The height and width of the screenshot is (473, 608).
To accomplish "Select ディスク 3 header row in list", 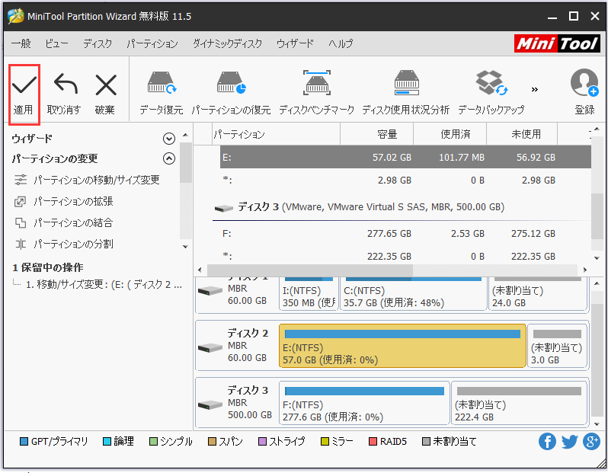I will [402, 207].
